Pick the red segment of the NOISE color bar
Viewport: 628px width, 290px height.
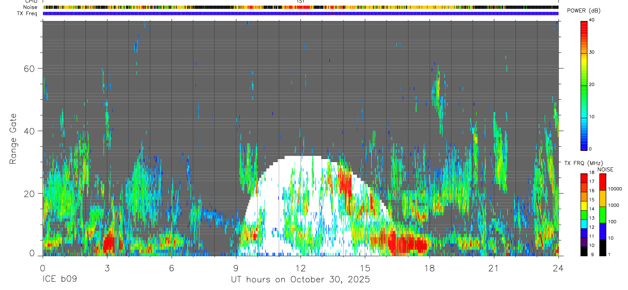[602, 182]
